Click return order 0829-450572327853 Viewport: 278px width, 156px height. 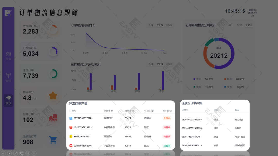click(192, 128)
